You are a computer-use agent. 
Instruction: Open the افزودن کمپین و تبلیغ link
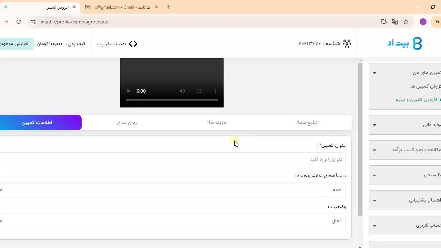tap(416, 100)
